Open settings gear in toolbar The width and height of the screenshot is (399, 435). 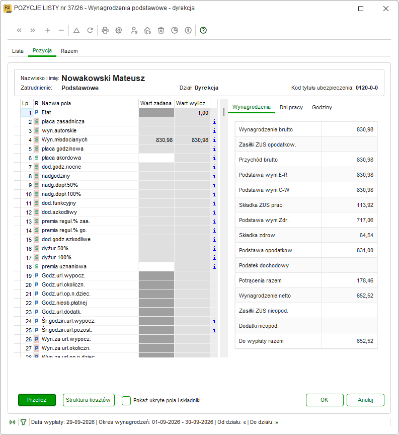119,30
